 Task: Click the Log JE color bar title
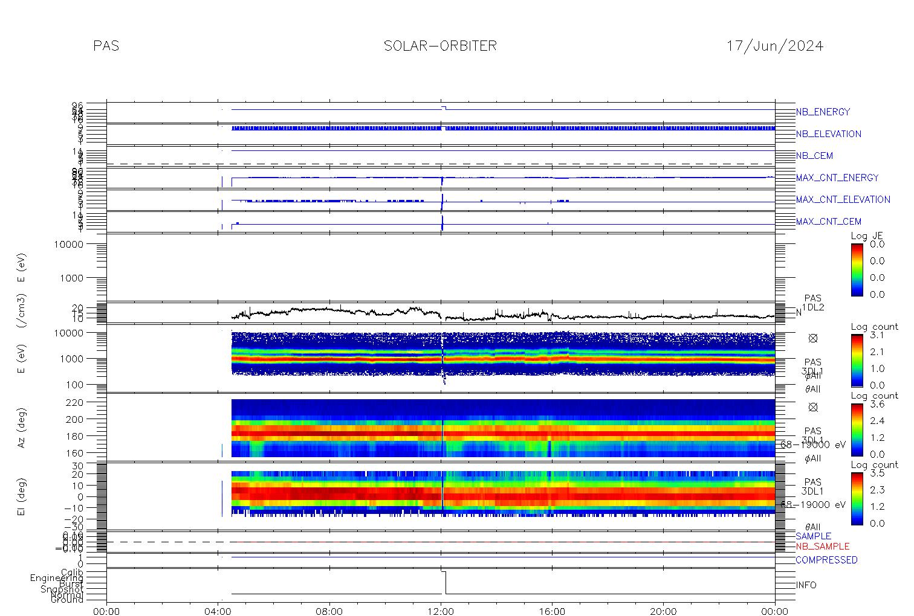(867, 236)
